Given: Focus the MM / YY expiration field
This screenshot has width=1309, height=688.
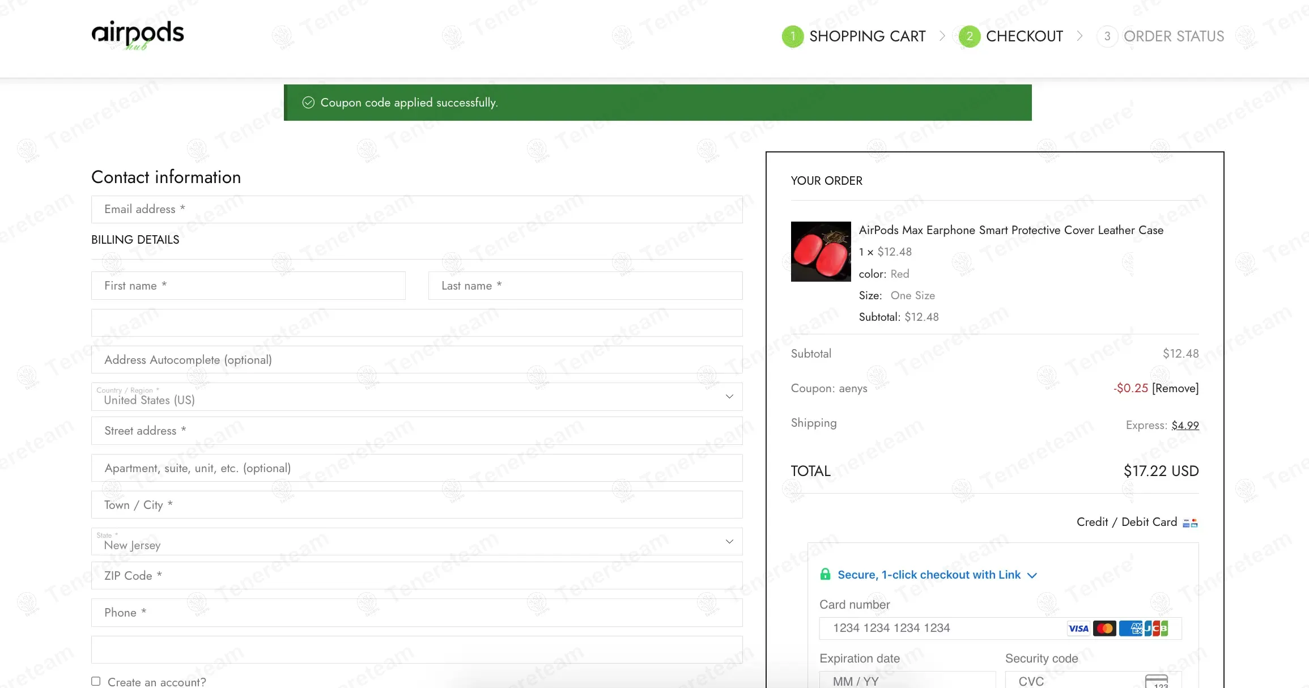Looking at the screenshot, I should pos(907,680).
